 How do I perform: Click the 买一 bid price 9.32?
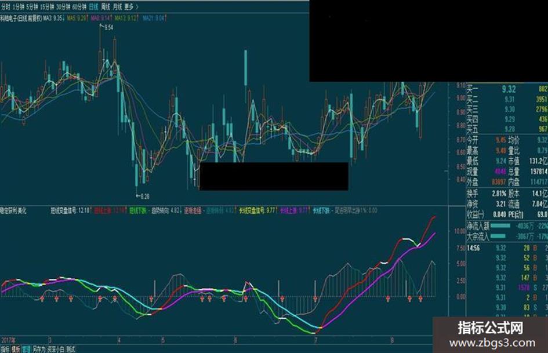pos(509,89)
